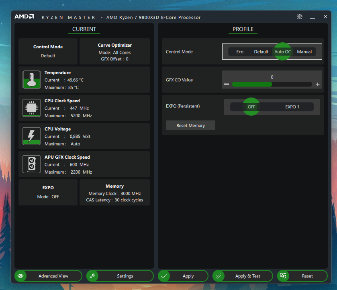Select Default control mode in Profile

[x=261, y=52]
